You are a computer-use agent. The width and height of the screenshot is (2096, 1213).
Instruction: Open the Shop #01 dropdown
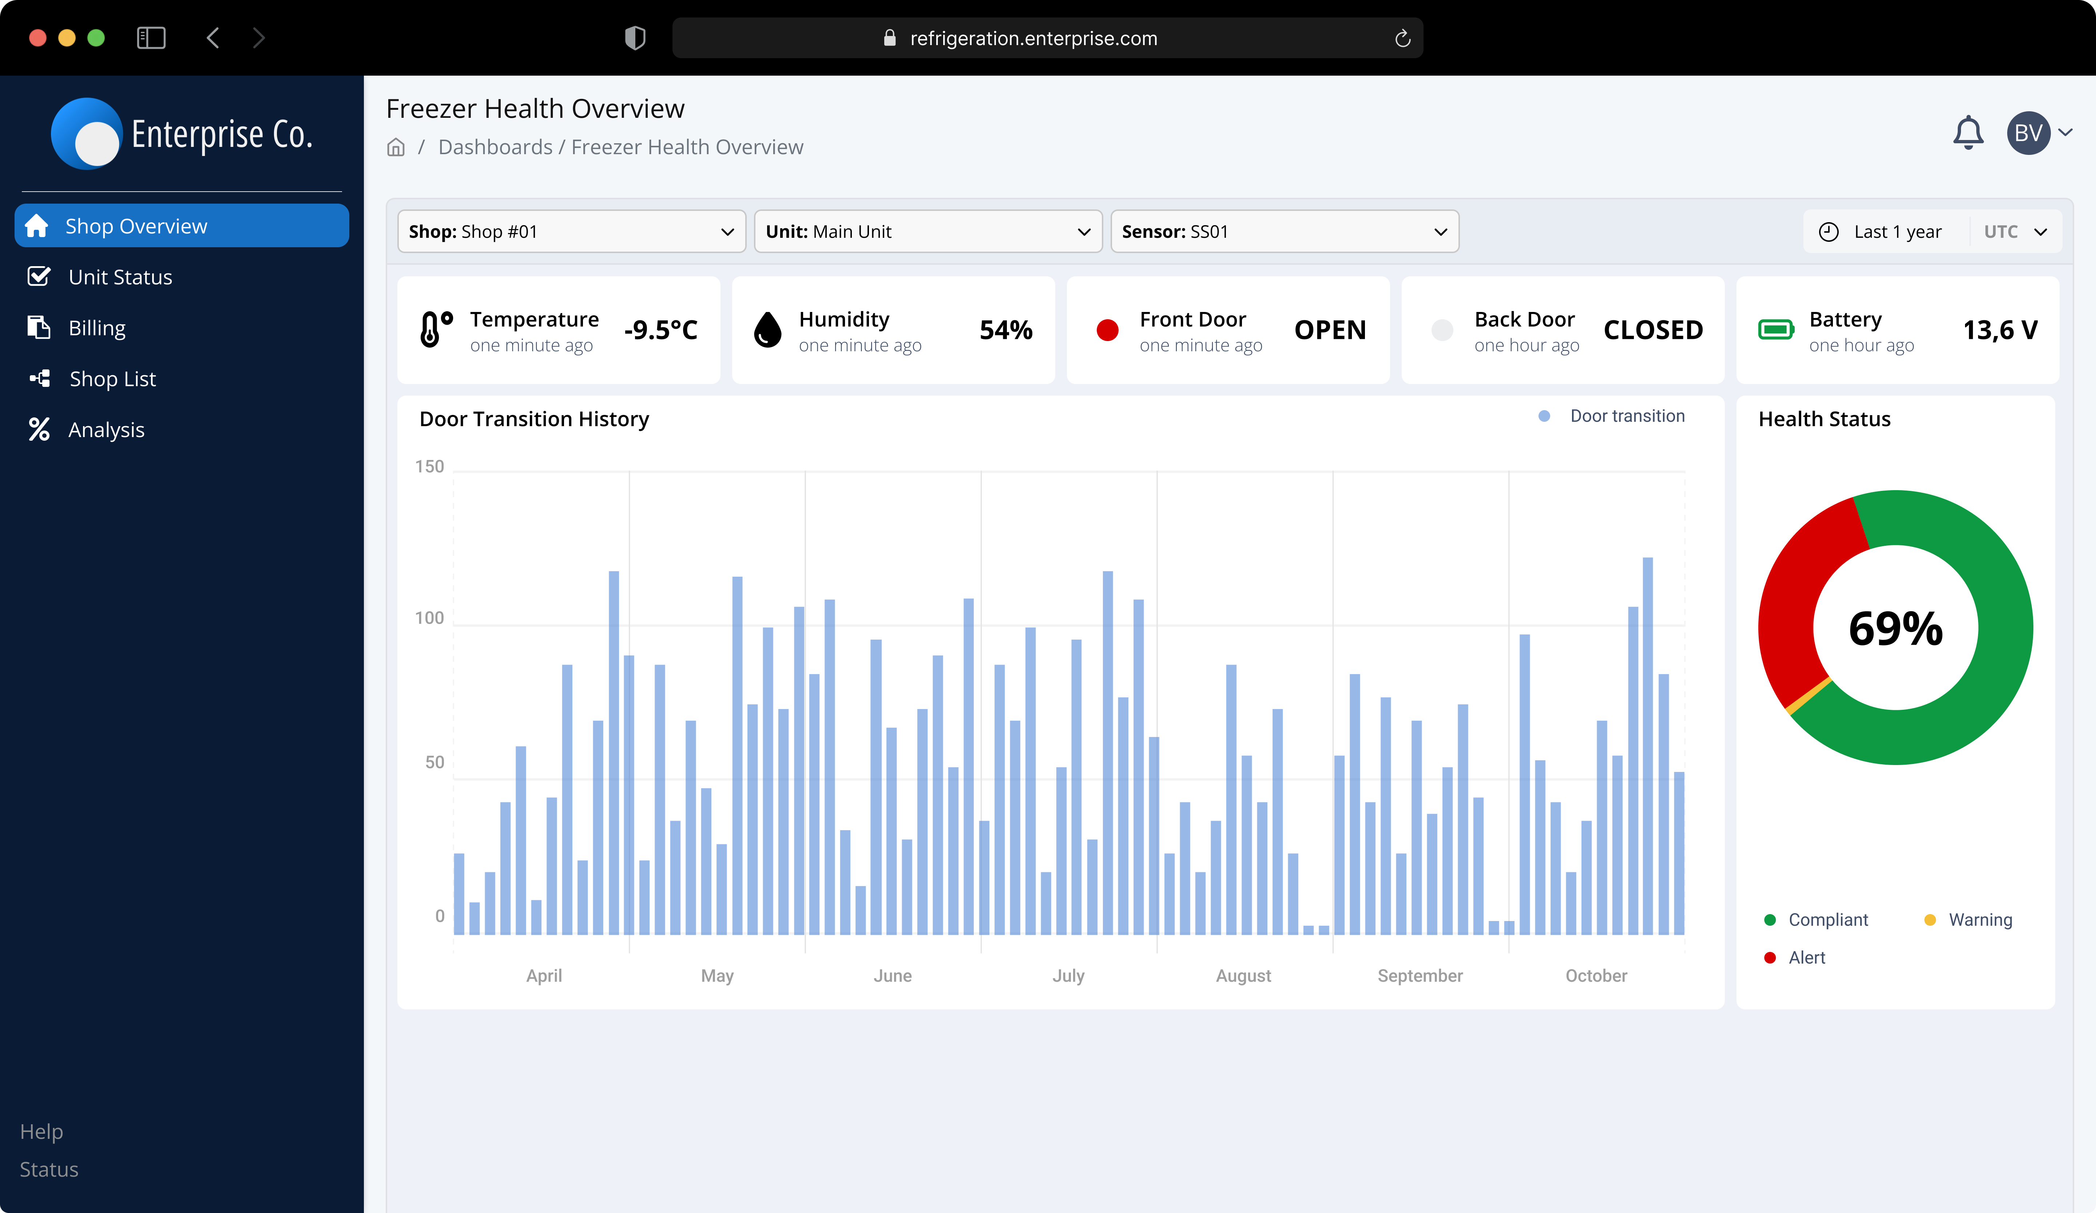571,232
